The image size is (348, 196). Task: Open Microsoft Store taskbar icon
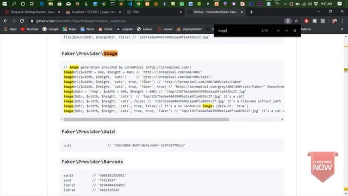click(59, 4)
